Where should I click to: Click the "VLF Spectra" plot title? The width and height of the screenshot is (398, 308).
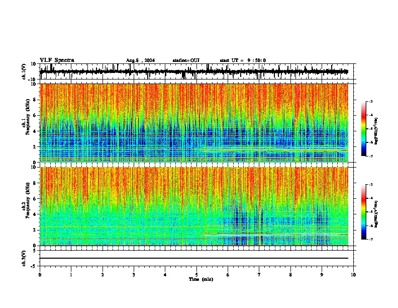[x=57, y=60]
